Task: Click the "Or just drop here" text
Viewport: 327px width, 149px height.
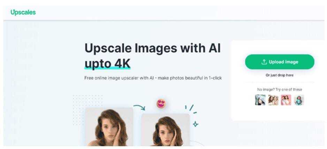Action: (280, 75)
